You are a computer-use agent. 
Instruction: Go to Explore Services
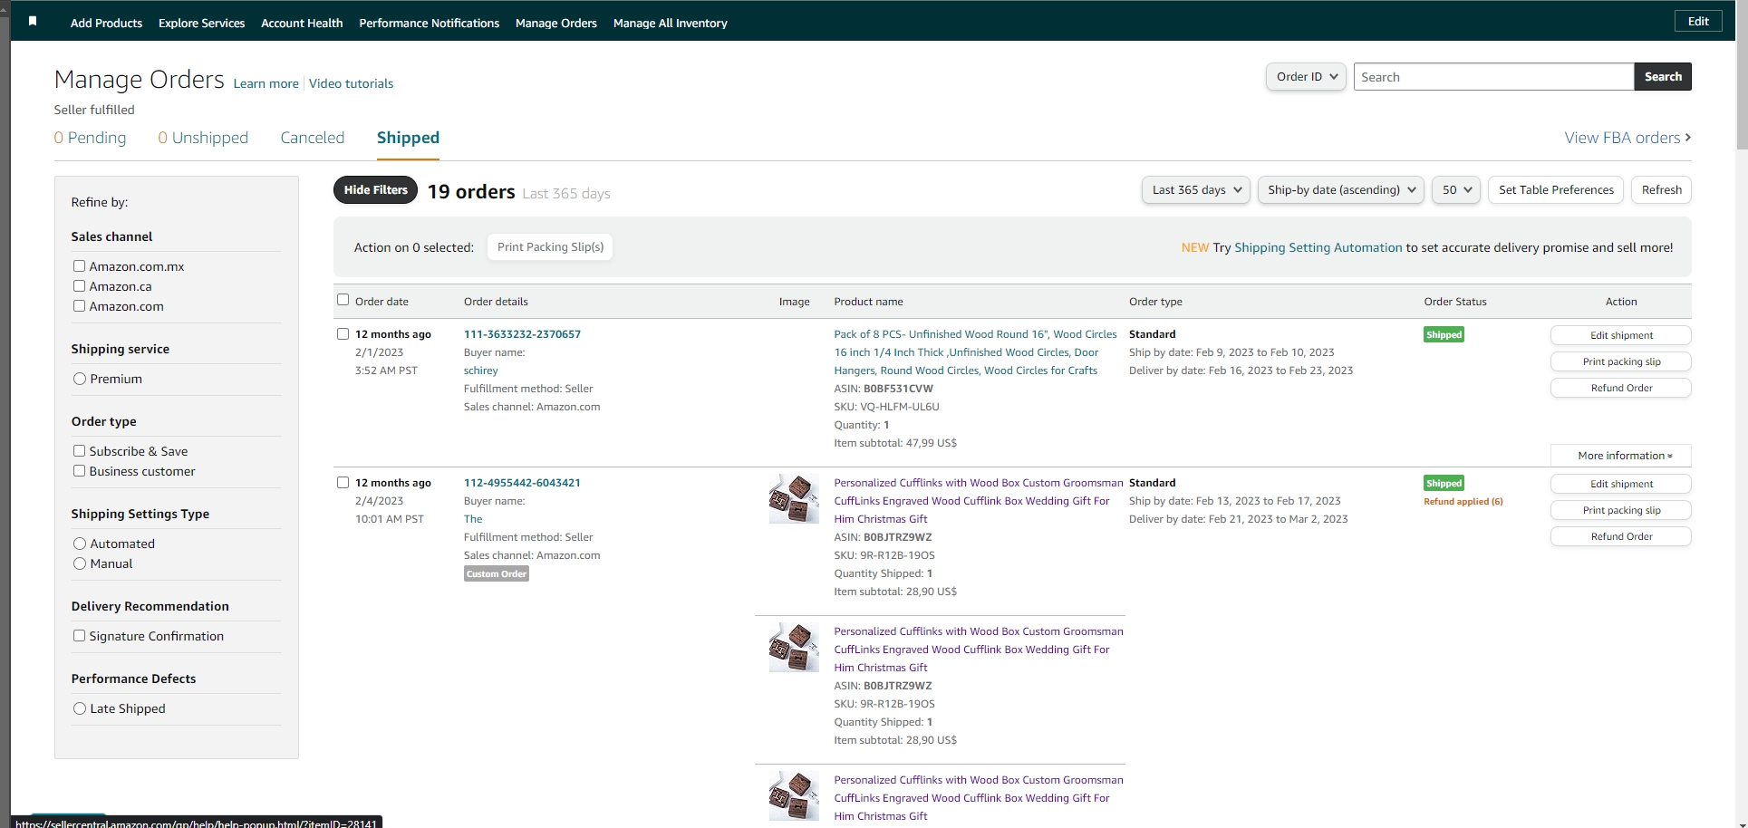(x=201, y=23)
